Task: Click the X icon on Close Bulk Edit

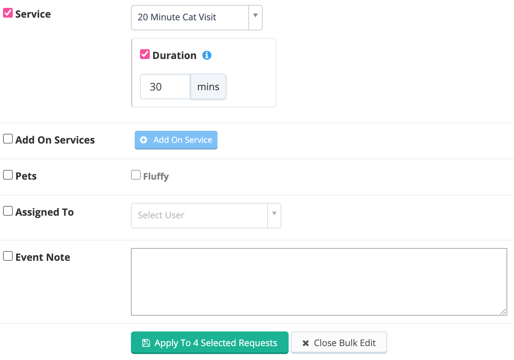Action: 306,343
